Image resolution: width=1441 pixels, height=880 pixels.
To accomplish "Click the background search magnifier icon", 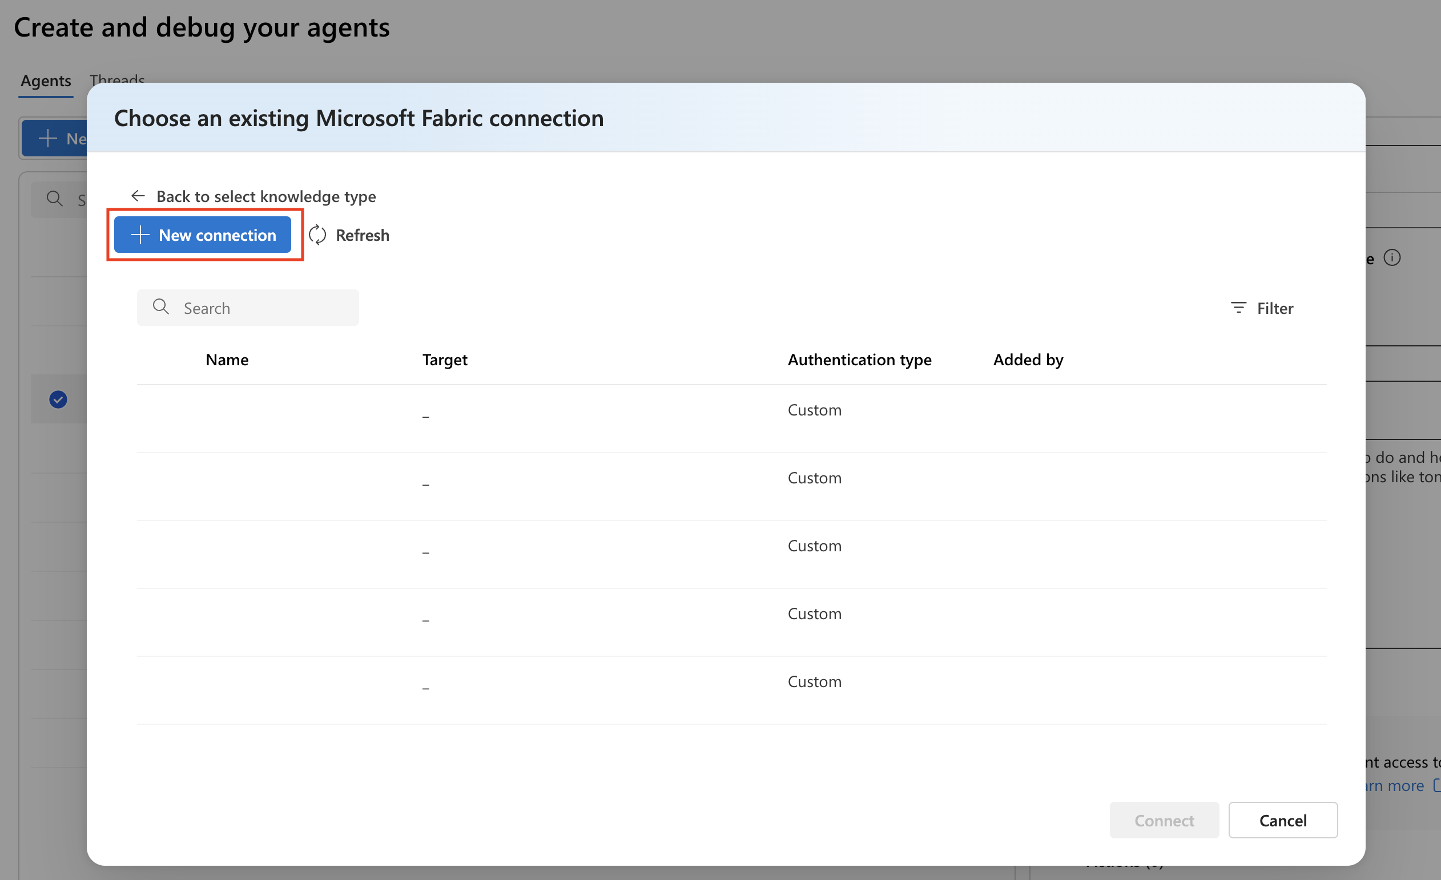I will pyautogui.click(x=54, y=199).
